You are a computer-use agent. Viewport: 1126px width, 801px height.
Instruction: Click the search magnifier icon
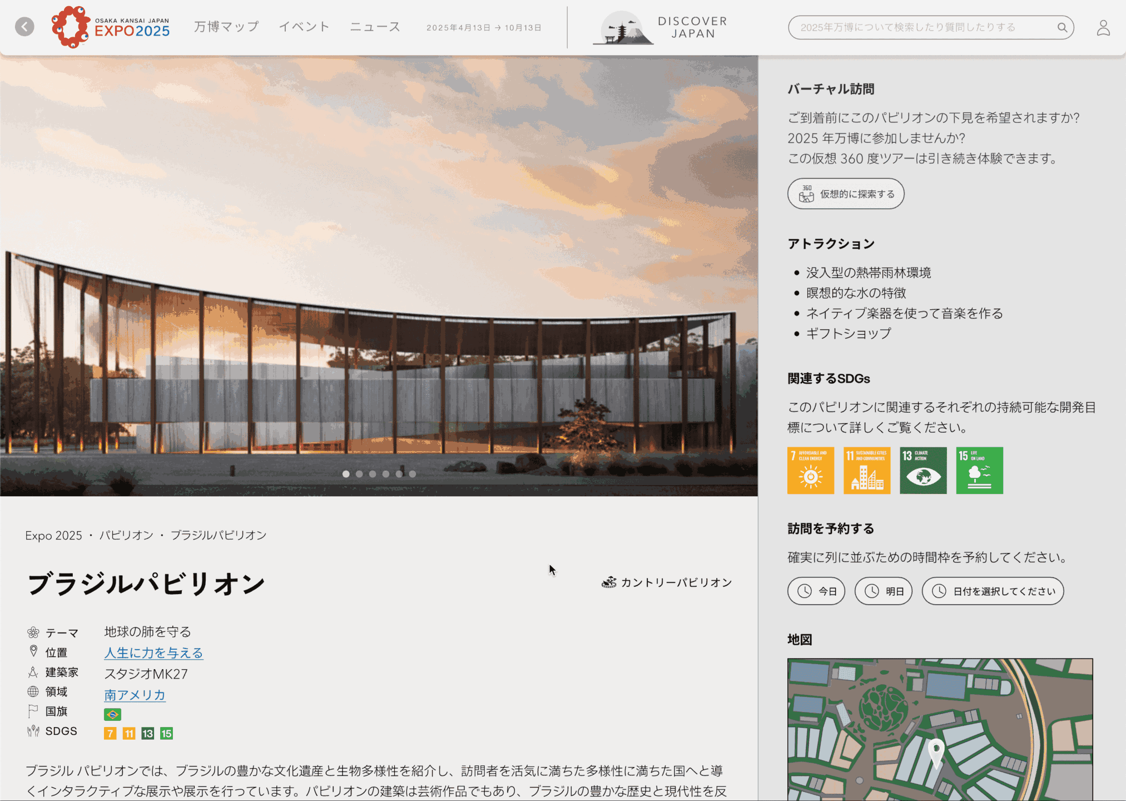(1062, 28)
